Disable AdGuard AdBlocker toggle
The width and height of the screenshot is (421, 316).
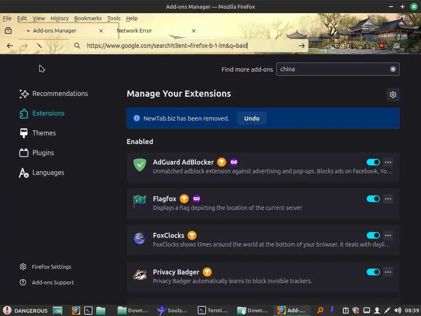[x=373, y=162]
